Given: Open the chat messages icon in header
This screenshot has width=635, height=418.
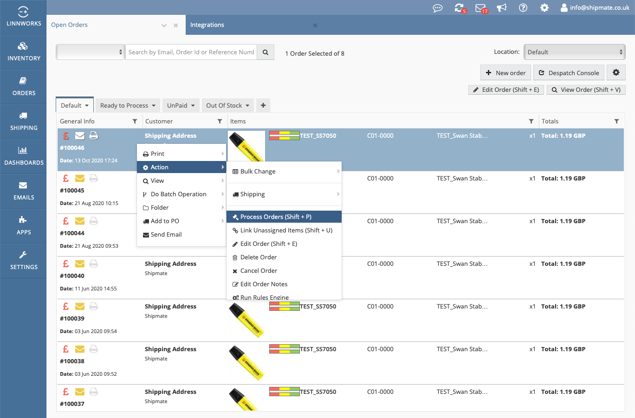Looking at the screenshot, I should 437,8.
